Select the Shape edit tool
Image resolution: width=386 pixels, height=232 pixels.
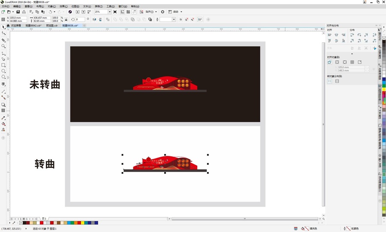coord(3,33)
